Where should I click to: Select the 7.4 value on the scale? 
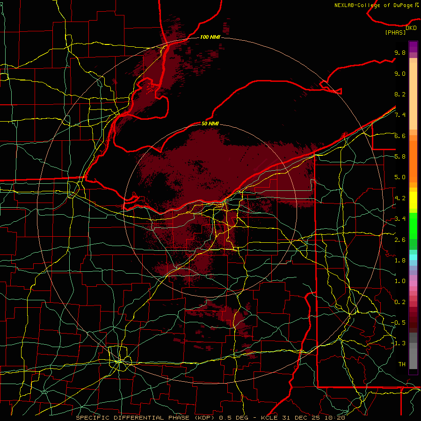point(400,115)
